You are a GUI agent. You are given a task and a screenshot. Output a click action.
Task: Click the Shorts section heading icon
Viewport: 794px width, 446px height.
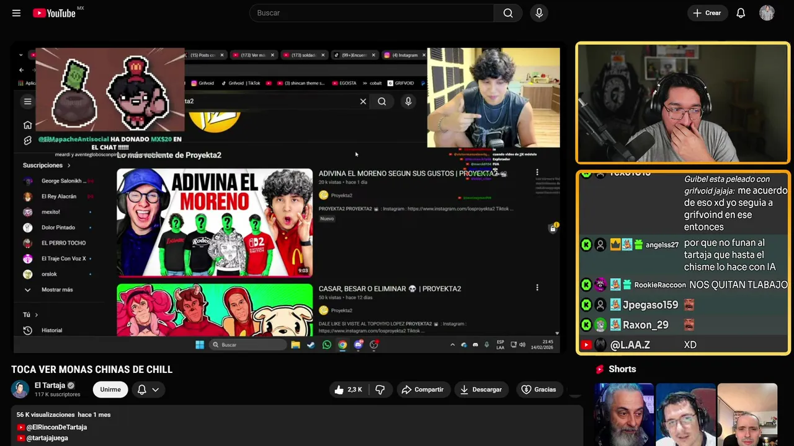coord(600,369)
